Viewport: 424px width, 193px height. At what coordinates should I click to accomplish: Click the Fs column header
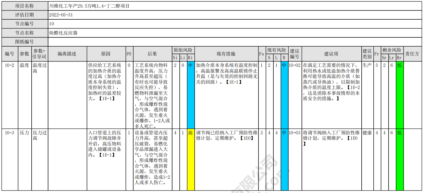tap(261, 54)
